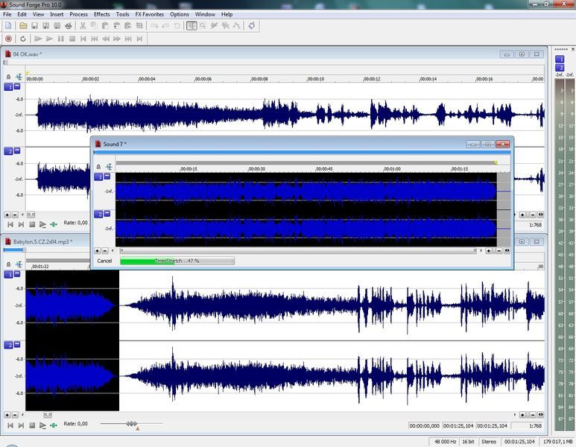
Task: Click the Save As toolbar icon
Action: pyautogui.click(x=45, y=26)
